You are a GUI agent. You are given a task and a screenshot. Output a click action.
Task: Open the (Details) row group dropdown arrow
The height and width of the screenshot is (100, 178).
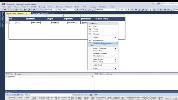point(92,77)
